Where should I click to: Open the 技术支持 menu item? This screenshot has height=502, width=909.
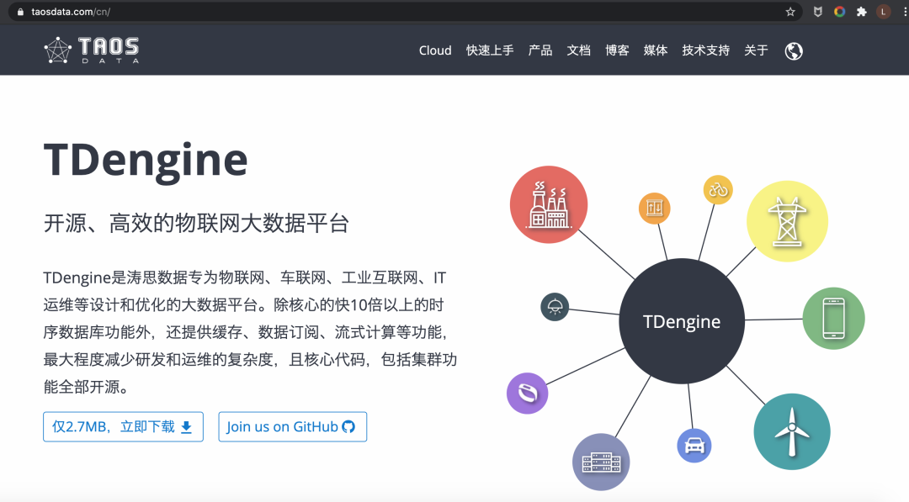coord(706,50)
